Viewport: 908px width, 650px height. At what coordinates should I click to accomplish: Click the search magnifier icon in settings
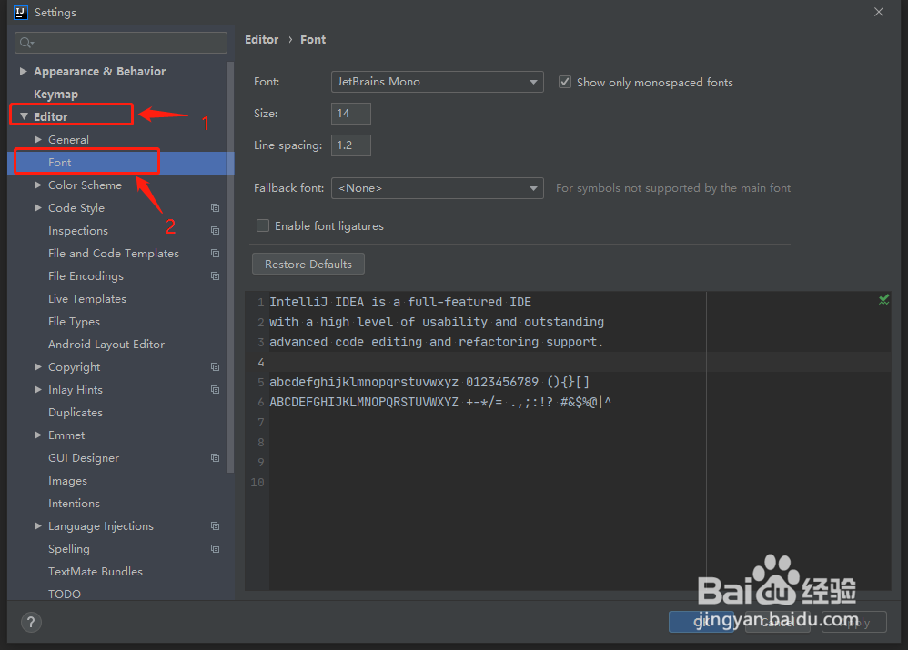pos(26,43)
